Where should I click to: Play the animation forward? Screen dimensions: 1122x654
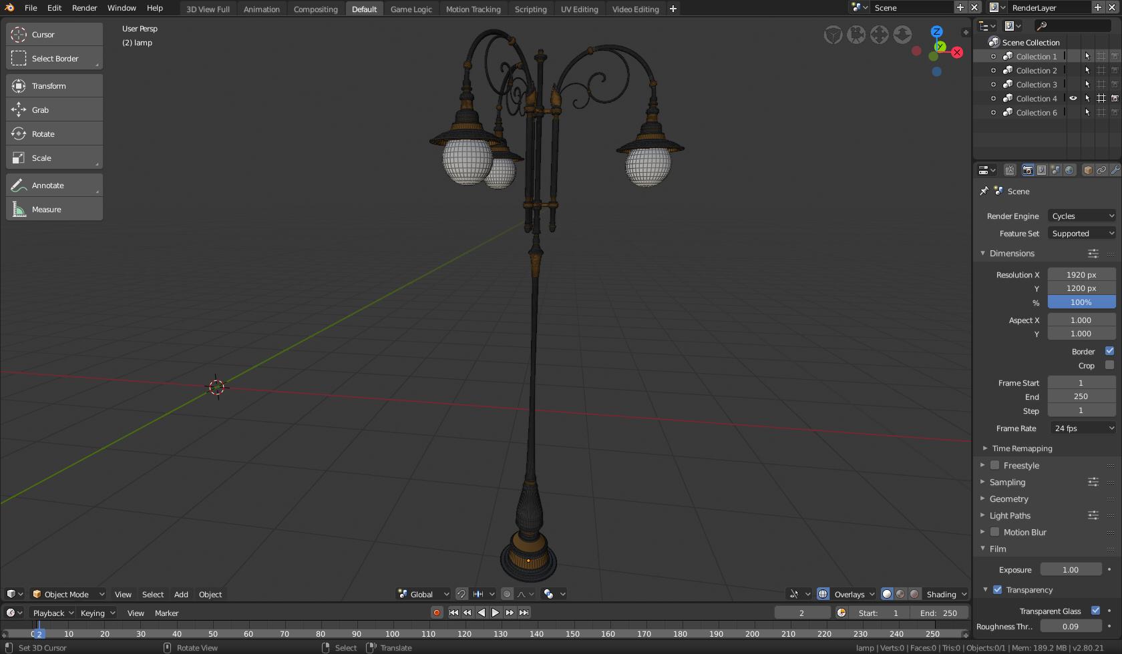pyautogui.click(x=496, y=613)
